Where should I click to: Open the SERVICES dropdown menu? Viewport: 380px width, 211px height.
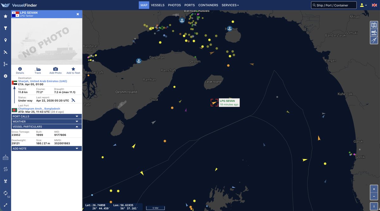[x=230, y=5]
